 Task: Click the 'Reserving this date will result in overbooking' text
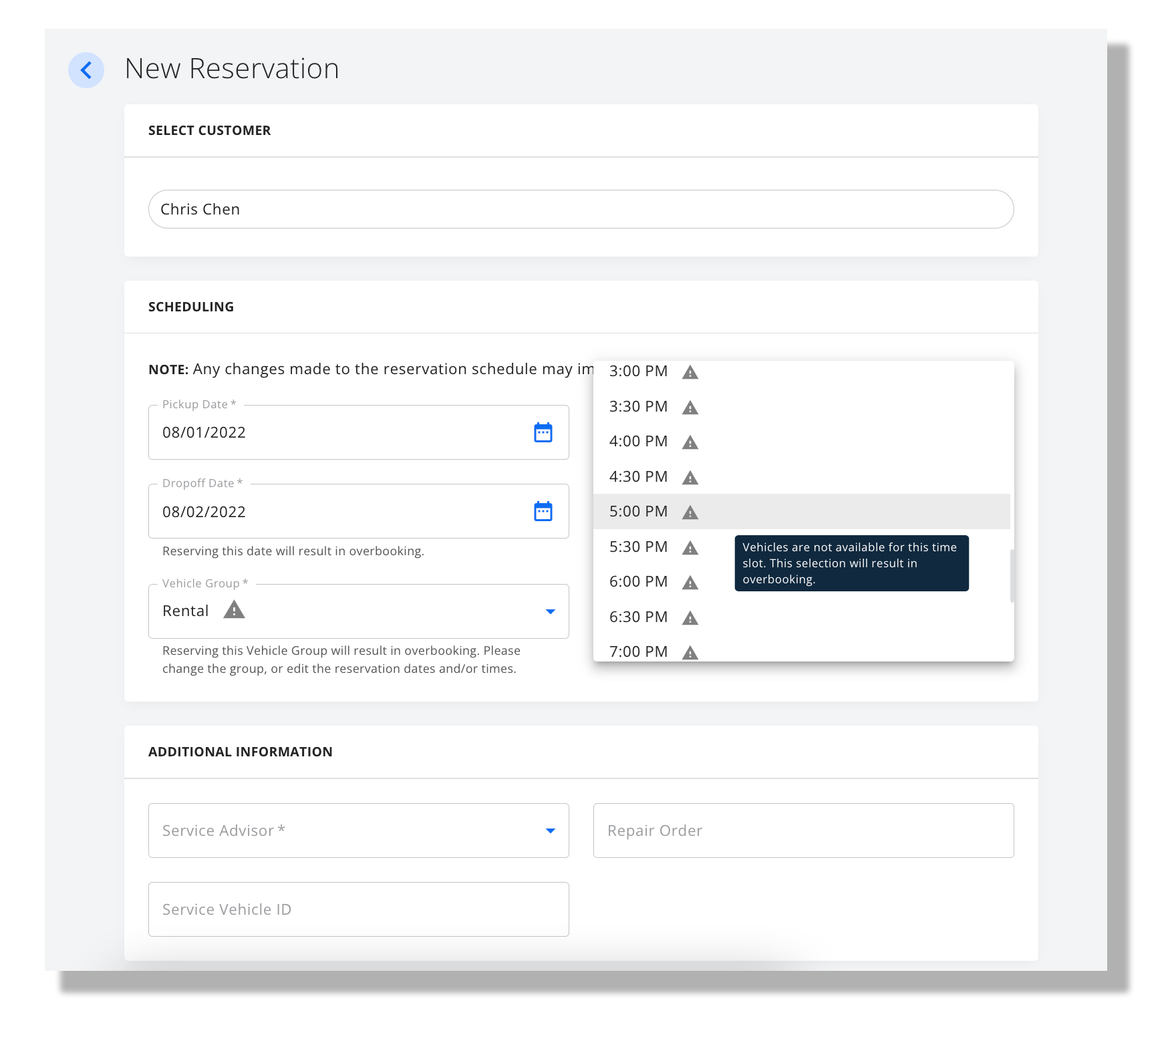pyautogui.click(x=293, y=551)
